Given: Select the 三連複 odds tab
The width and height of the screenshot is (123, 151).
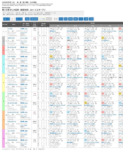Looking at the screenshot, I should pos(86,19).
